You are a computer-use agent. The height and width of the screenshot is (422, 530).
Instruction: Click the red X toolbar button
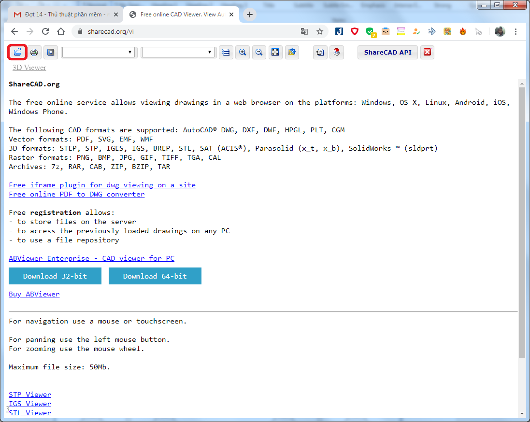tap(427, 52)
